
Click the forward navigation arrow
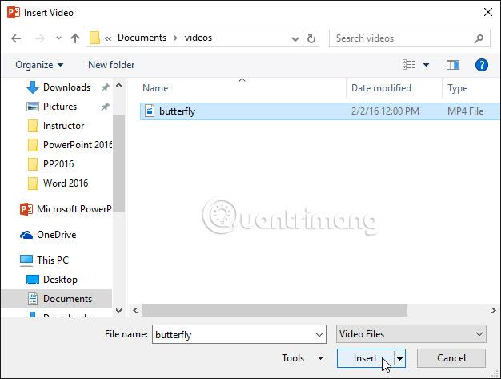pyautogui.click(x=40, y=38)
